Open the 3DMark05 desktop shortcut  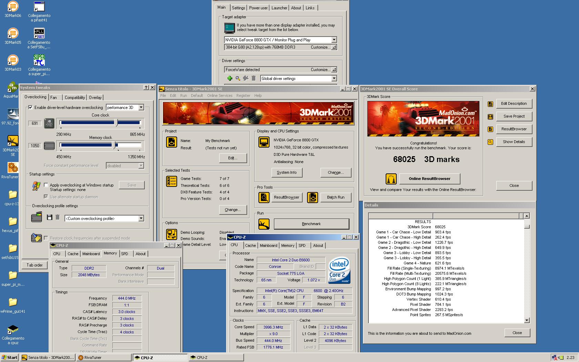click(x=13, y=33)
